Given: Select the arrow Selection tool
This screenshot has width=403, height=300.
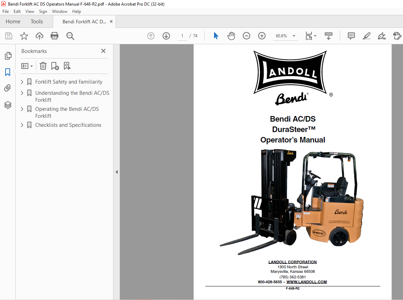Looking at the screenshot, I should (216, 36).
